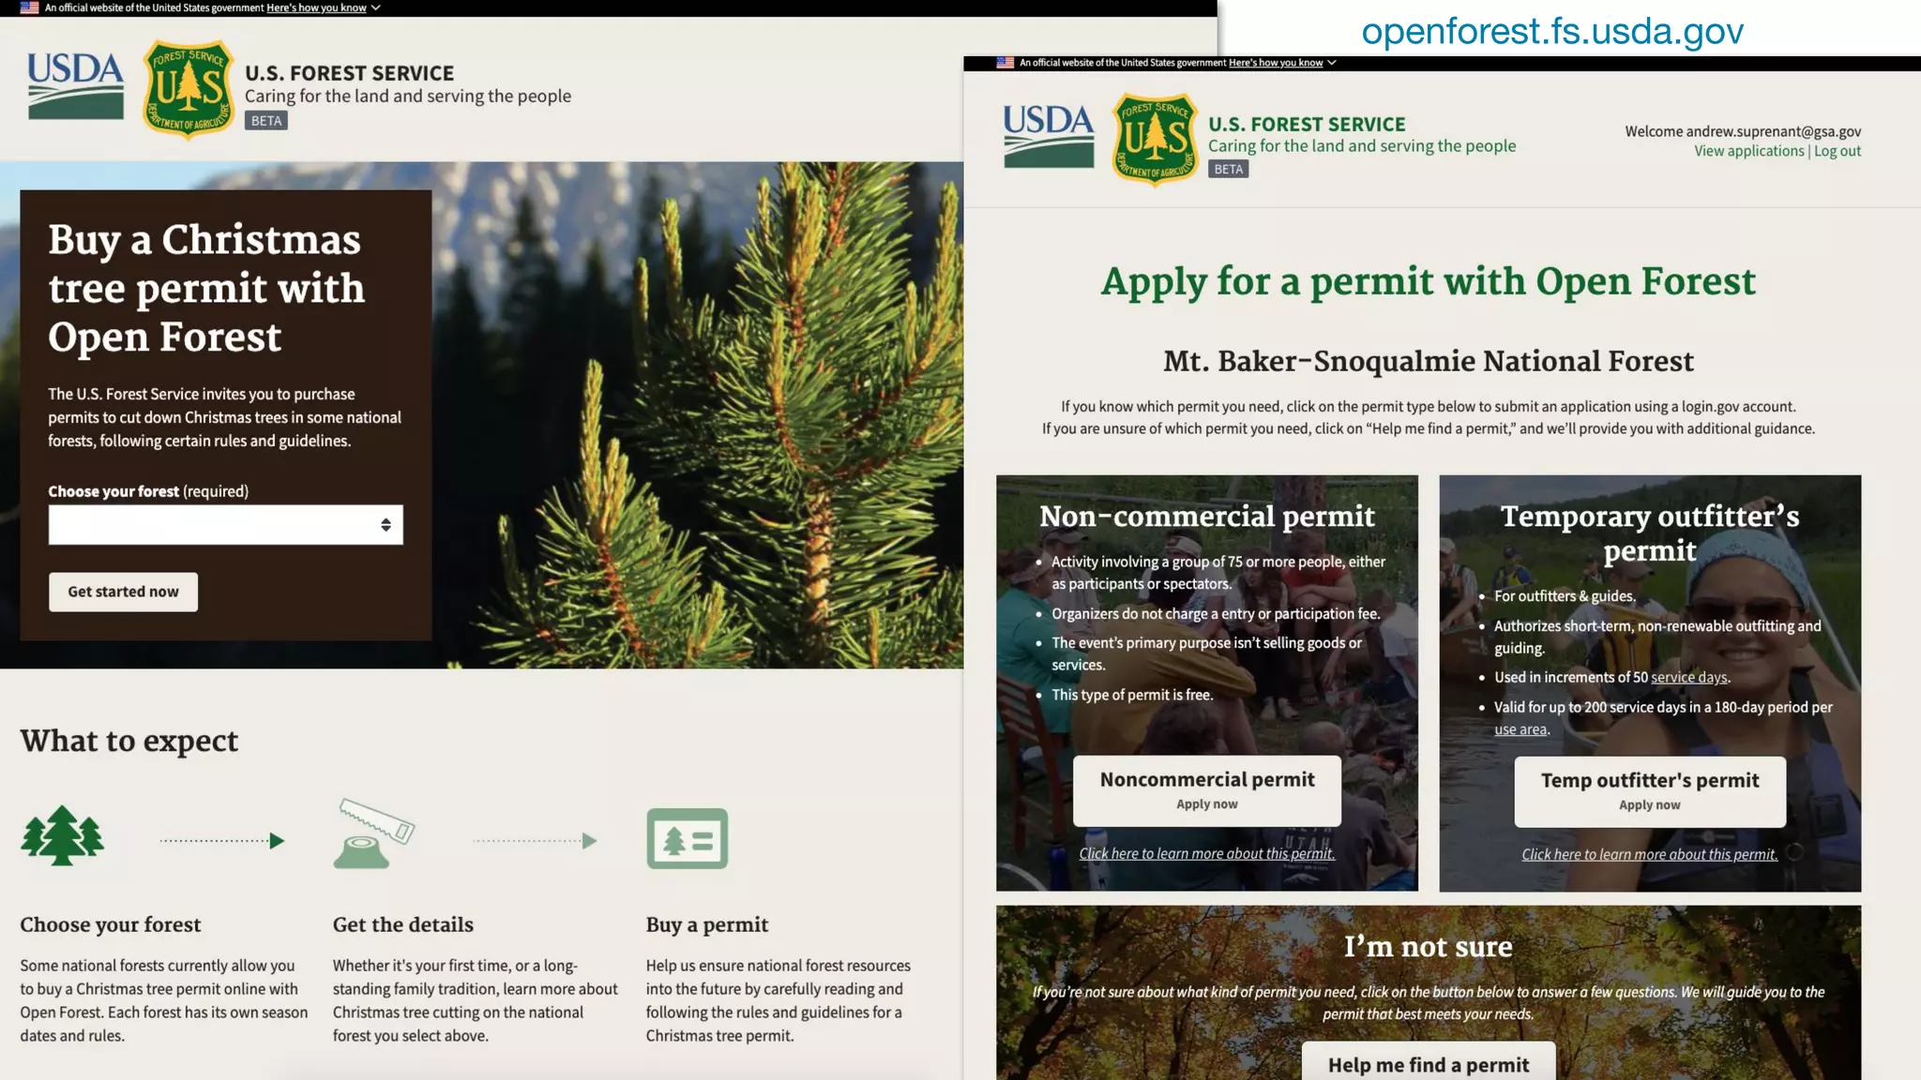Click the Forest Service shield logo on left
The image size is (1921, 1080).
[188, 89]
